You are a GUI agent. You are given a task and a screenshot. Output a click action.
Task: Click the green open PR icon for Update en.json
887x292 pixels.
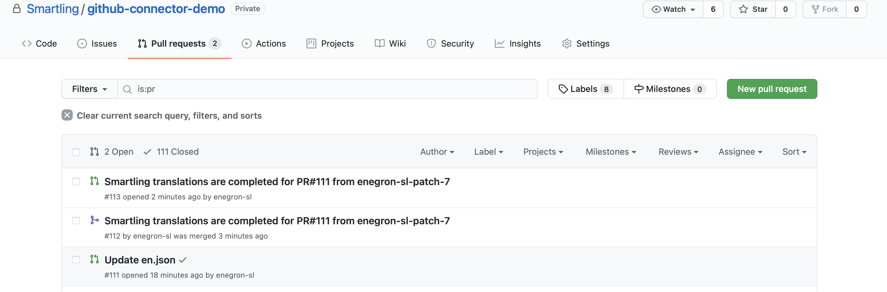click(94, 259)
